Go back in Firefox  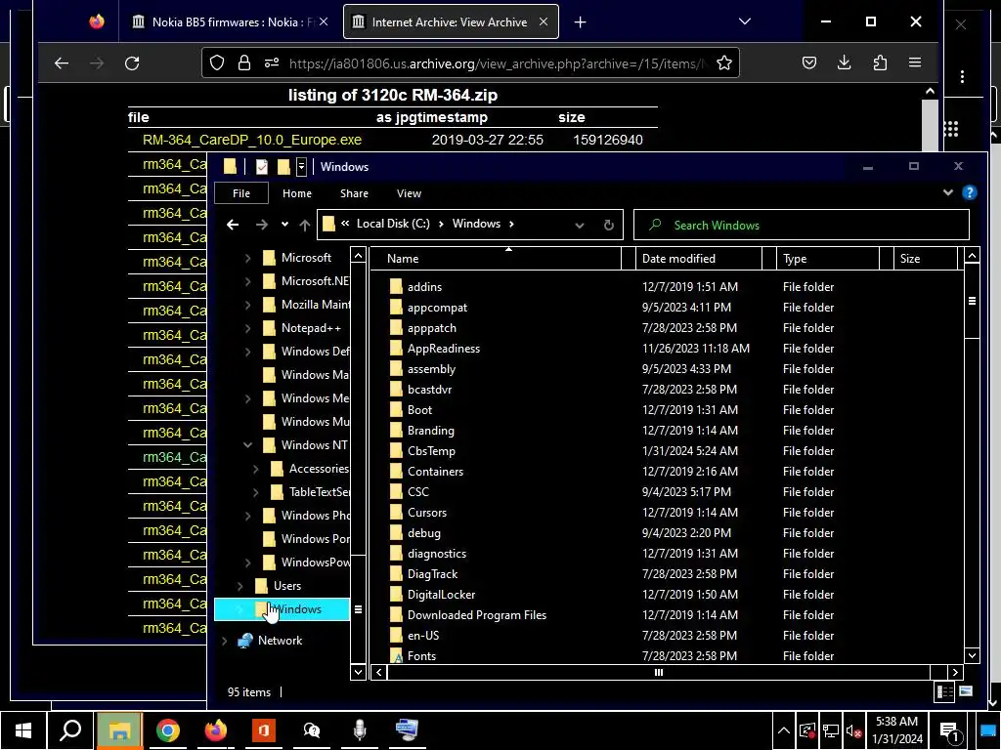[x=62, y=63]
